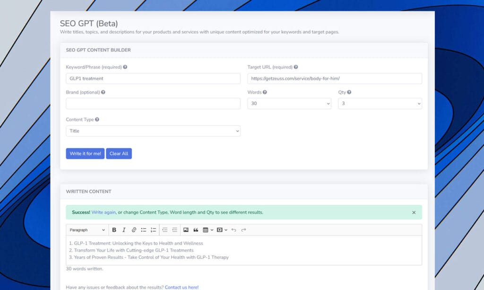Open the Contact us here! link
This screenshot has width=484, height=290.
[x=181, y=287]
